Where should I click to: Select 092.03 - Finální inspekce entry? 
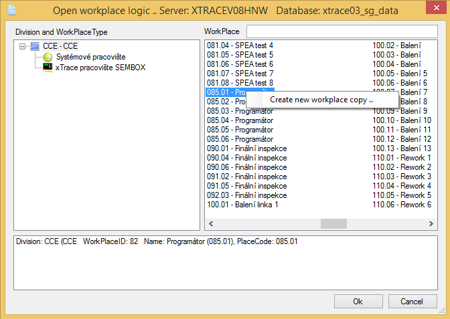pyautogui.click(x=246, y=195)
